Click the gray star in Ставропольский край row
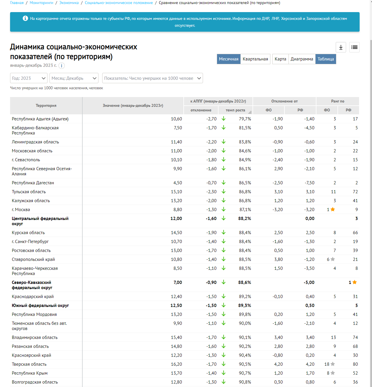Screen dimensions: 372x387 point(333,259)
